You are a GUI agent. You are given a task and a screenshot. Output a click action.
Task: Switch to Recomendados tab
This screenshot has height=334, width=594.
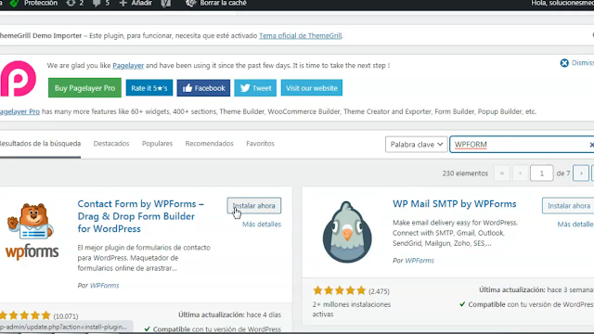209,144
